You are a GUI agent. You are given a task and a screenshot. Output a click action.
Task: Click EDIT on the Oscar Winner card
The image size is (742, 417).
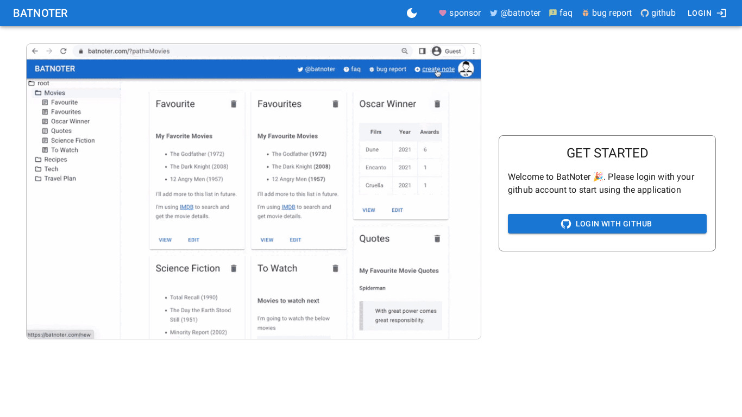pos(397,210)
